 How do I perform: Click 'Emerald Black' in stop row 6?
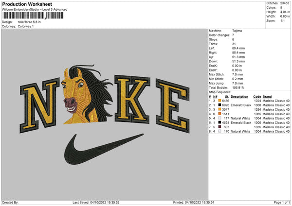(x=241, y=122)
